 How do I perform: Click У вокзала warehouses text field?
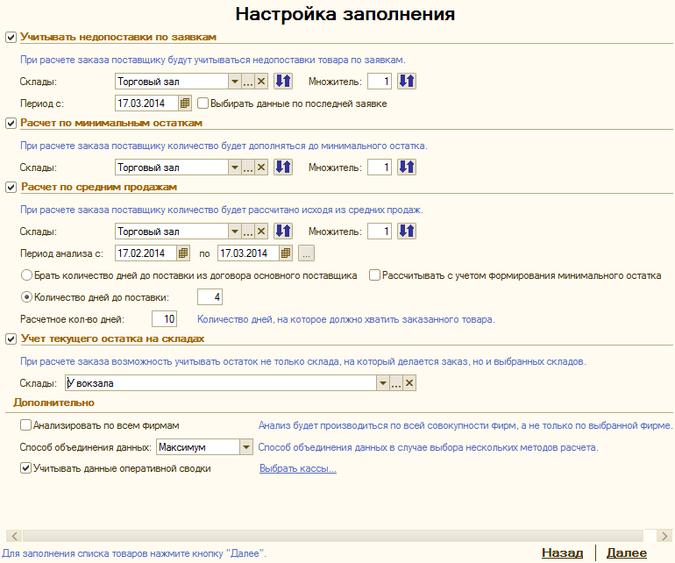coord(221,383)
